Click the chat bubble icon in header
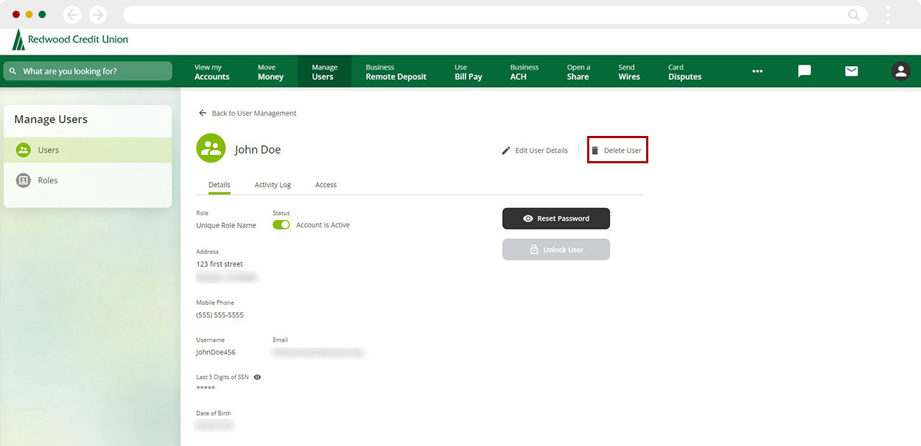921x446 pixels. pyautogui.click(x=804, y=71)
